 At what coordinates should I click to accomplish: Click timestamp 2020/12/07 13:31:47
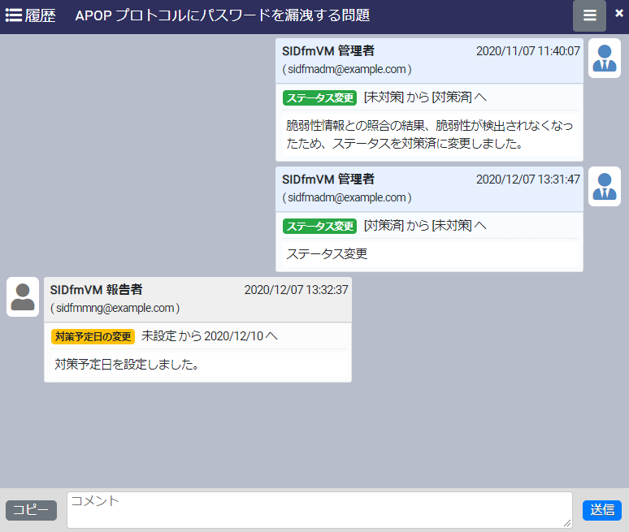[x=528, y=179]
